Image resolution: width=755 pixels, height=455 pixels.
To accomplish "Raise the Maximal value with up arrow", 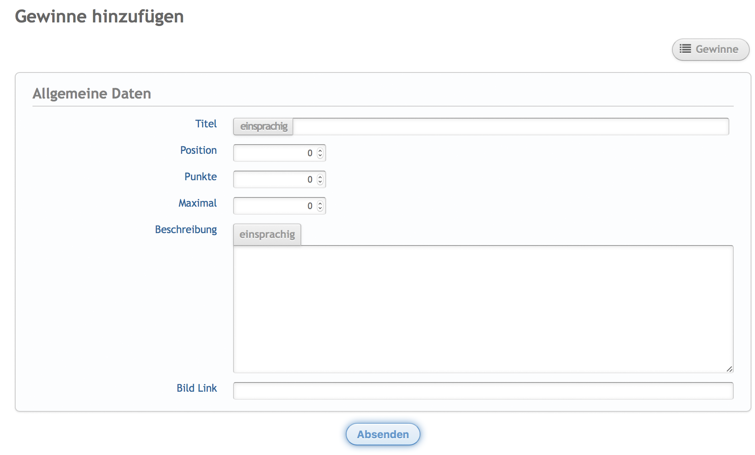I will click(x=320, y=203).
